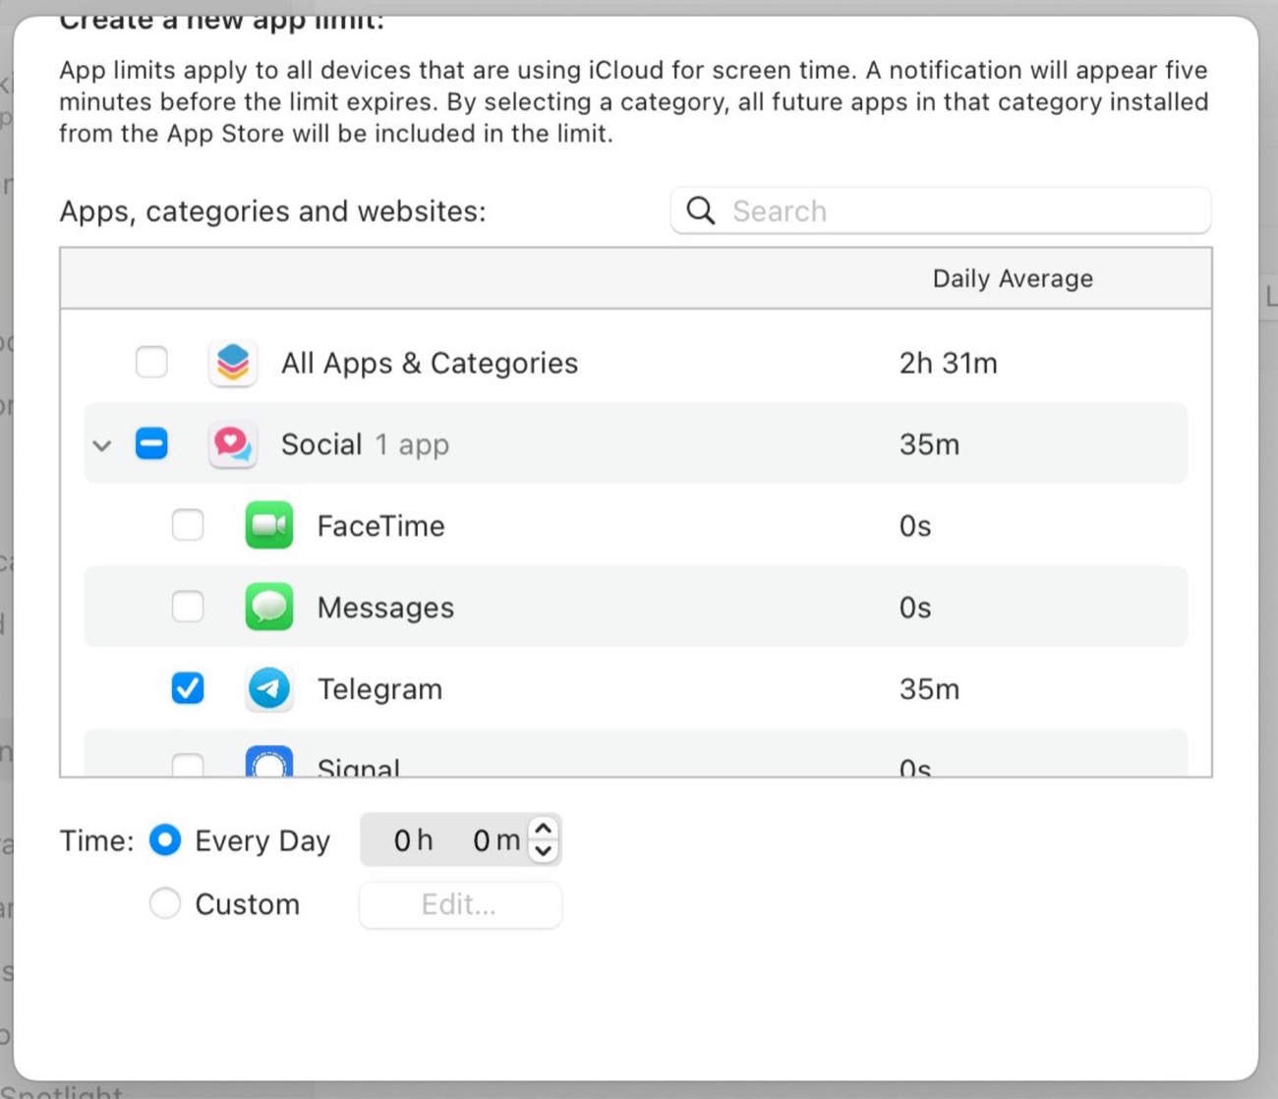The width and height of the screenshot is (1278, 1099).
Task: Click the Daily Average column header
Action: 1012,279
